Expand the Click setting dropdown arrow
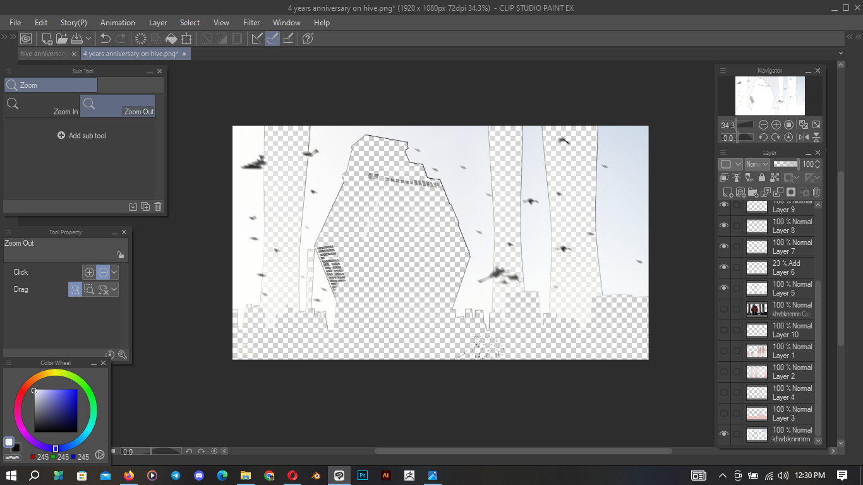 (114, 272)
